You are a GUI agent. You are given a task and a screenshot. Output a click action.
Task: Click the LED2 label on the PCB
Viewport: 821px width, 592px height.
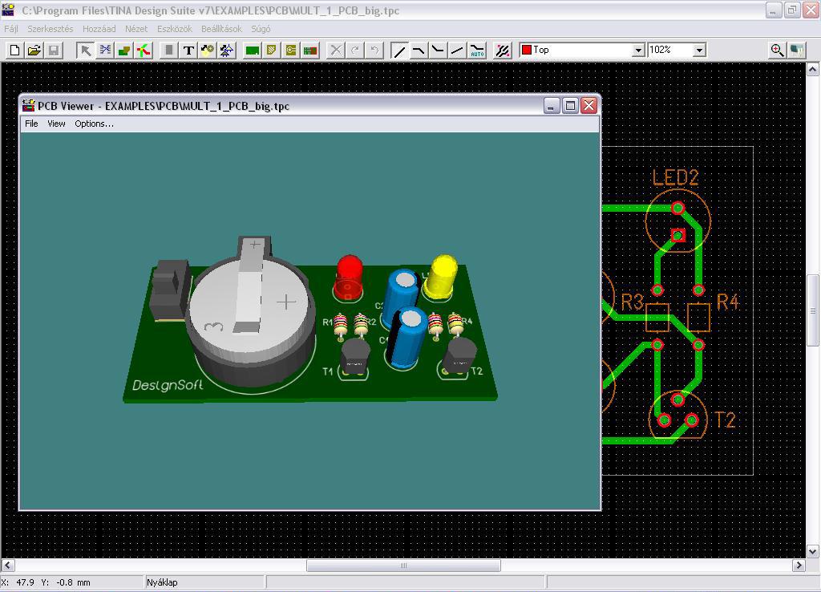(x=675, y=177)
